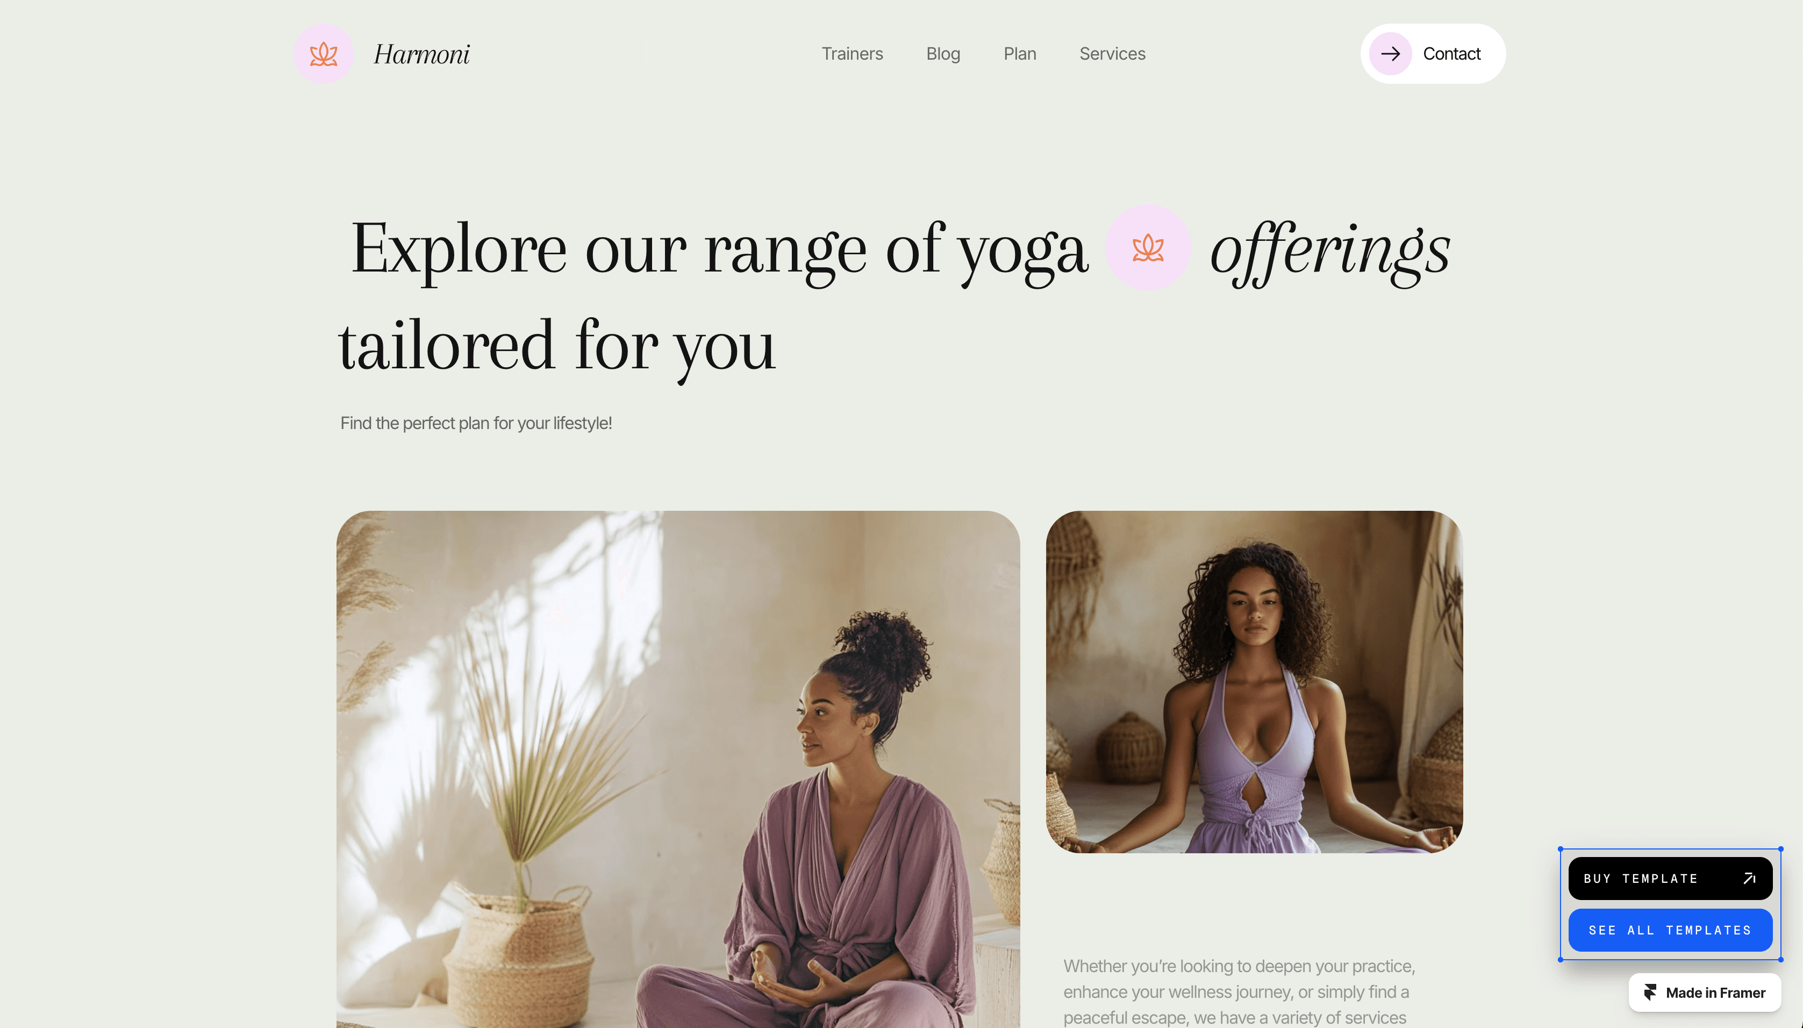Open the Services nav item
Image resolution: width=1803 pixels, height=1028 pixels.
tap(1112, 54)
